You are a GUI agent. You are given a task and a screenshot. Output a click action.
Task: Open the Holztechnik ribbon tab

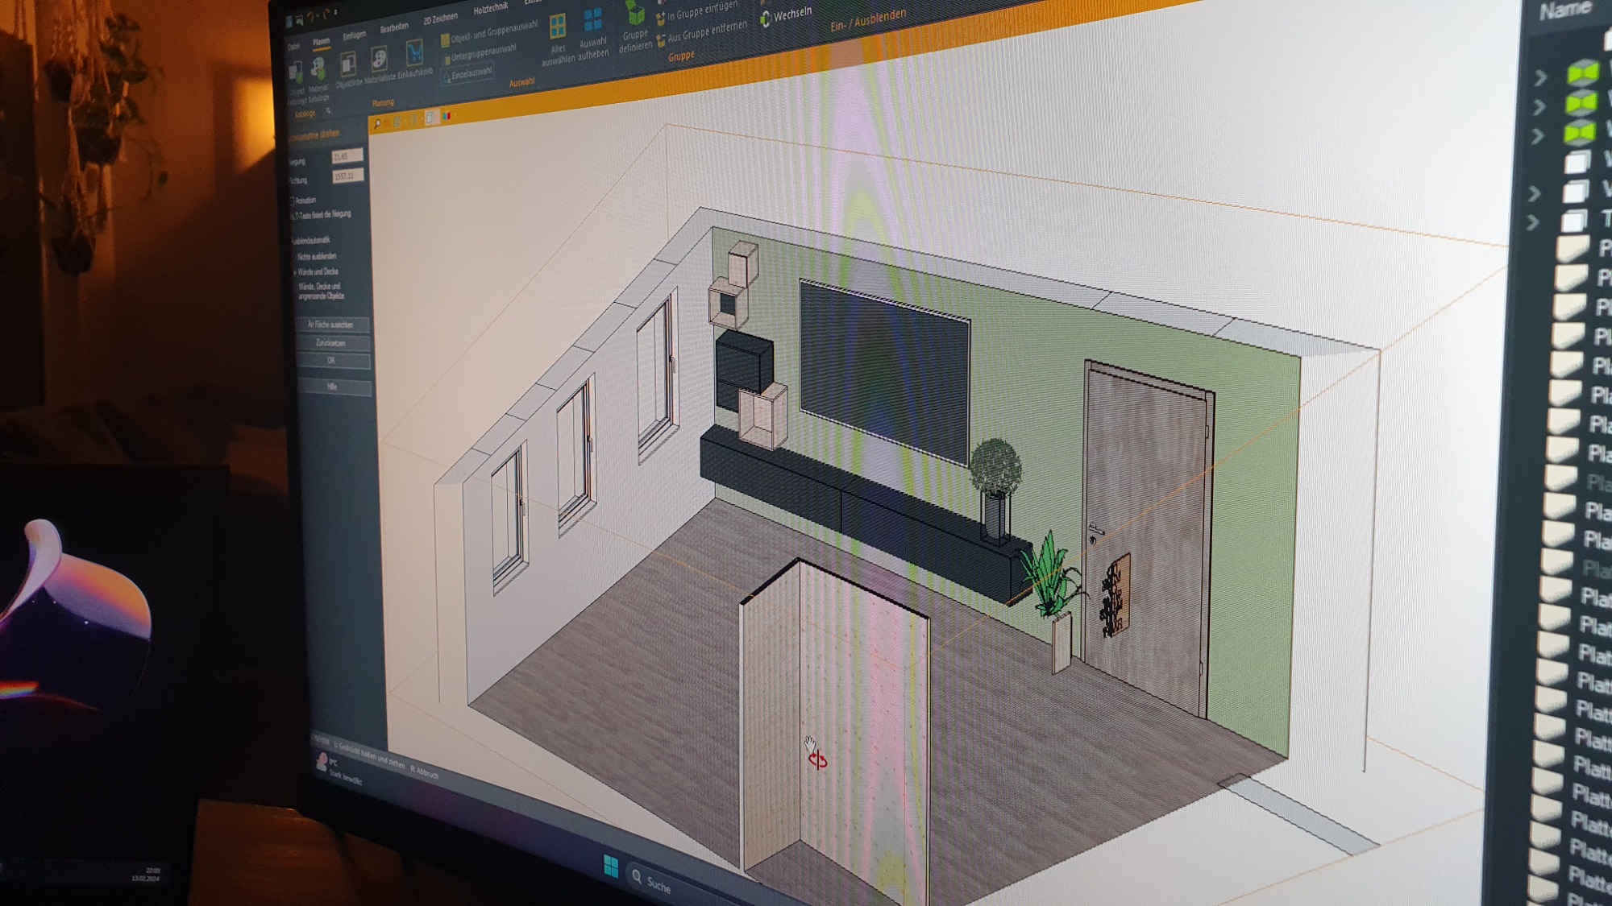coord(490,9)
